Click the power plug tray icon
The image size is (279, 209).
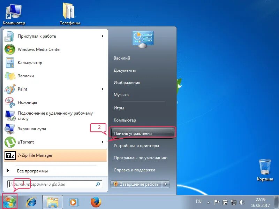(225, 202)
